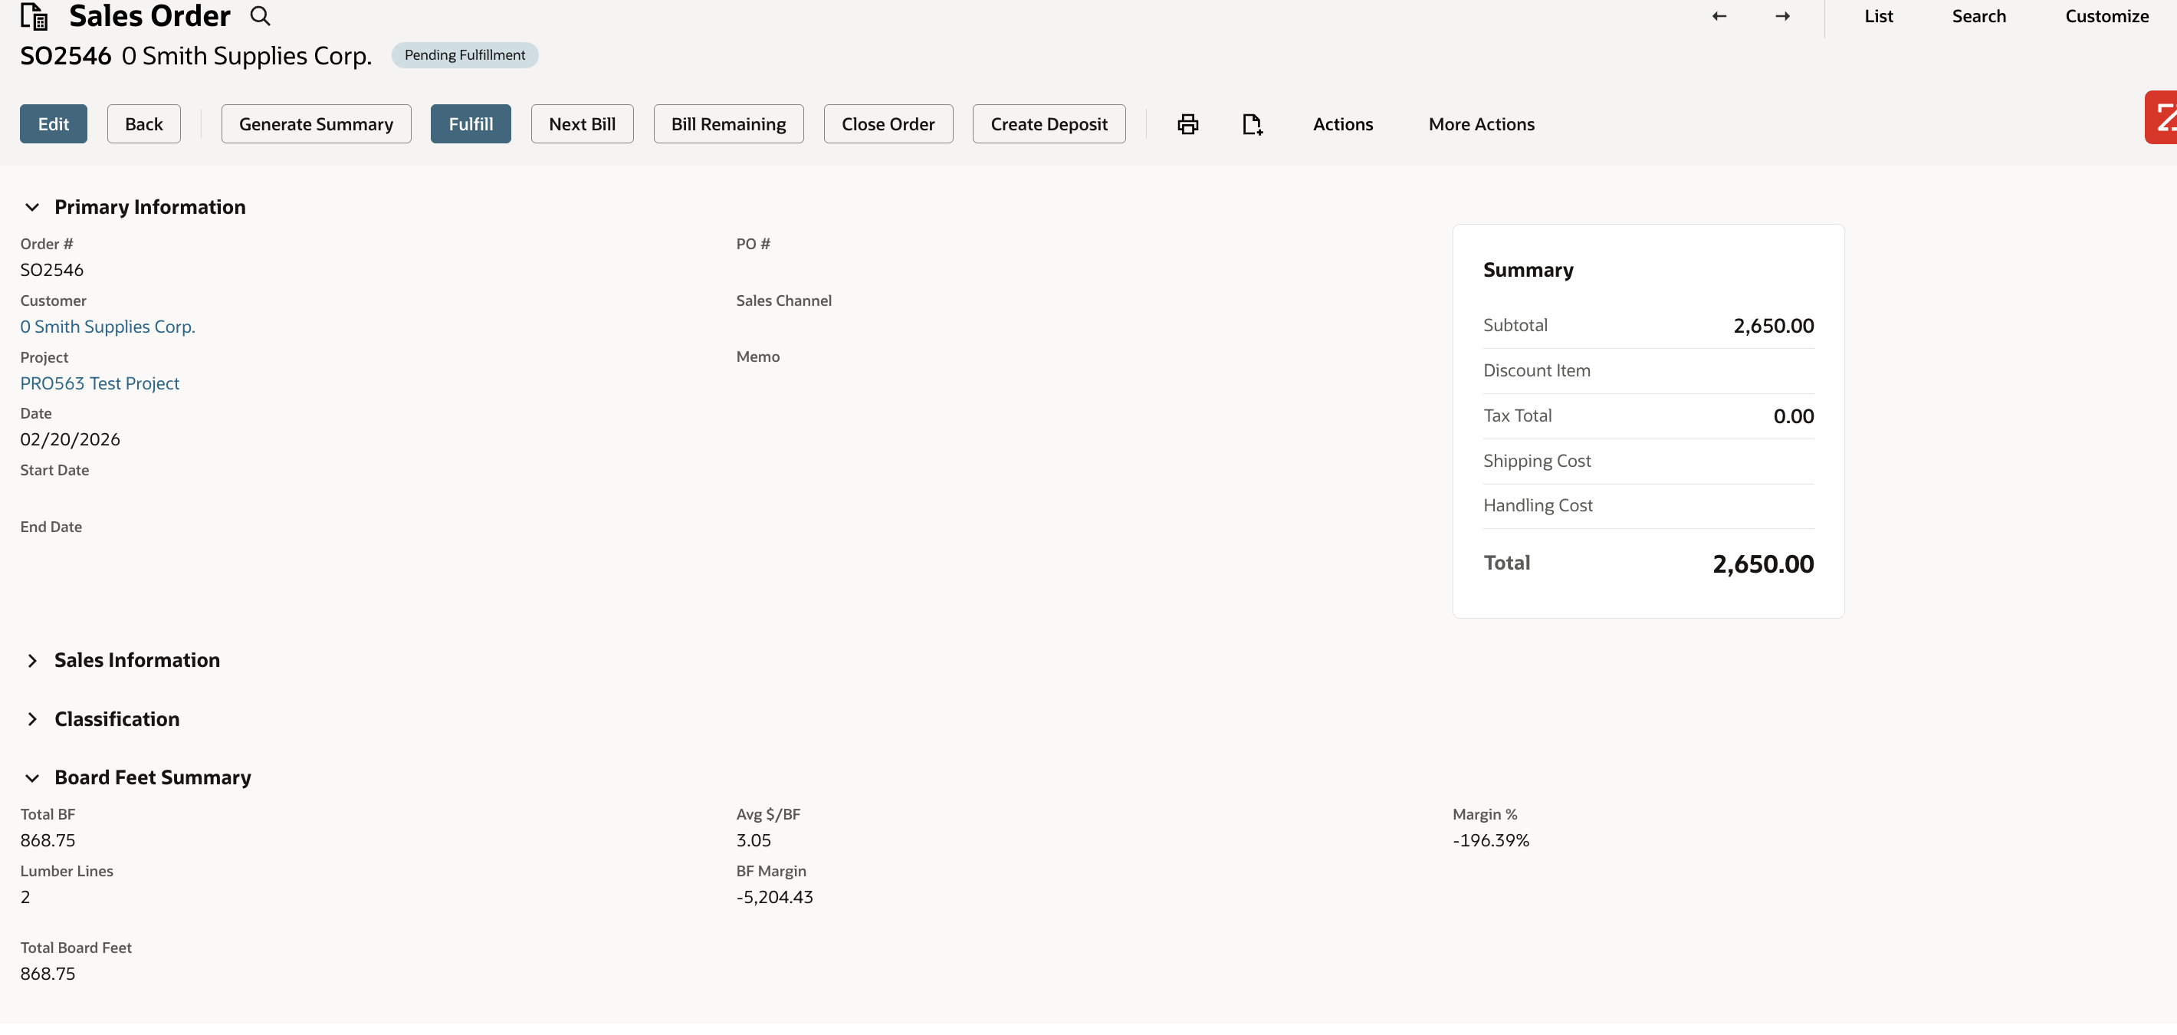Image resolution: width=2177 pixels, height=1035 pixels.
Task: Navigate forward using the right arrow icon
Action: coord(1781,15)
